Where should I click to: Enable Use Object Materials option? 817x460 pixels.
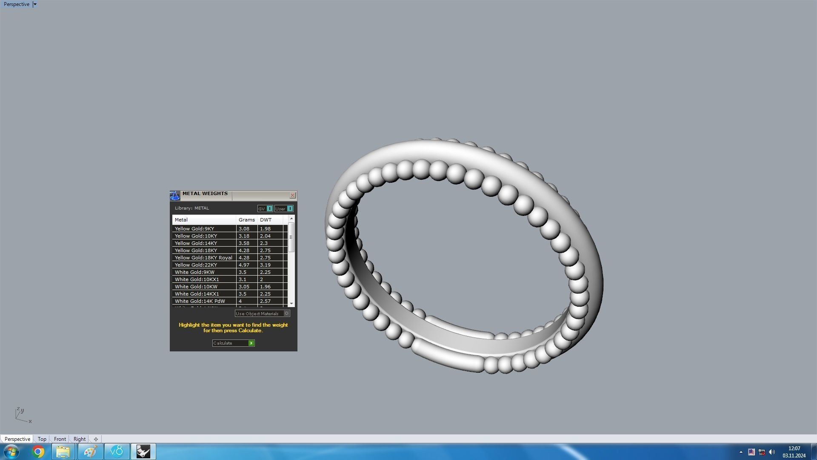pos(262,313)
